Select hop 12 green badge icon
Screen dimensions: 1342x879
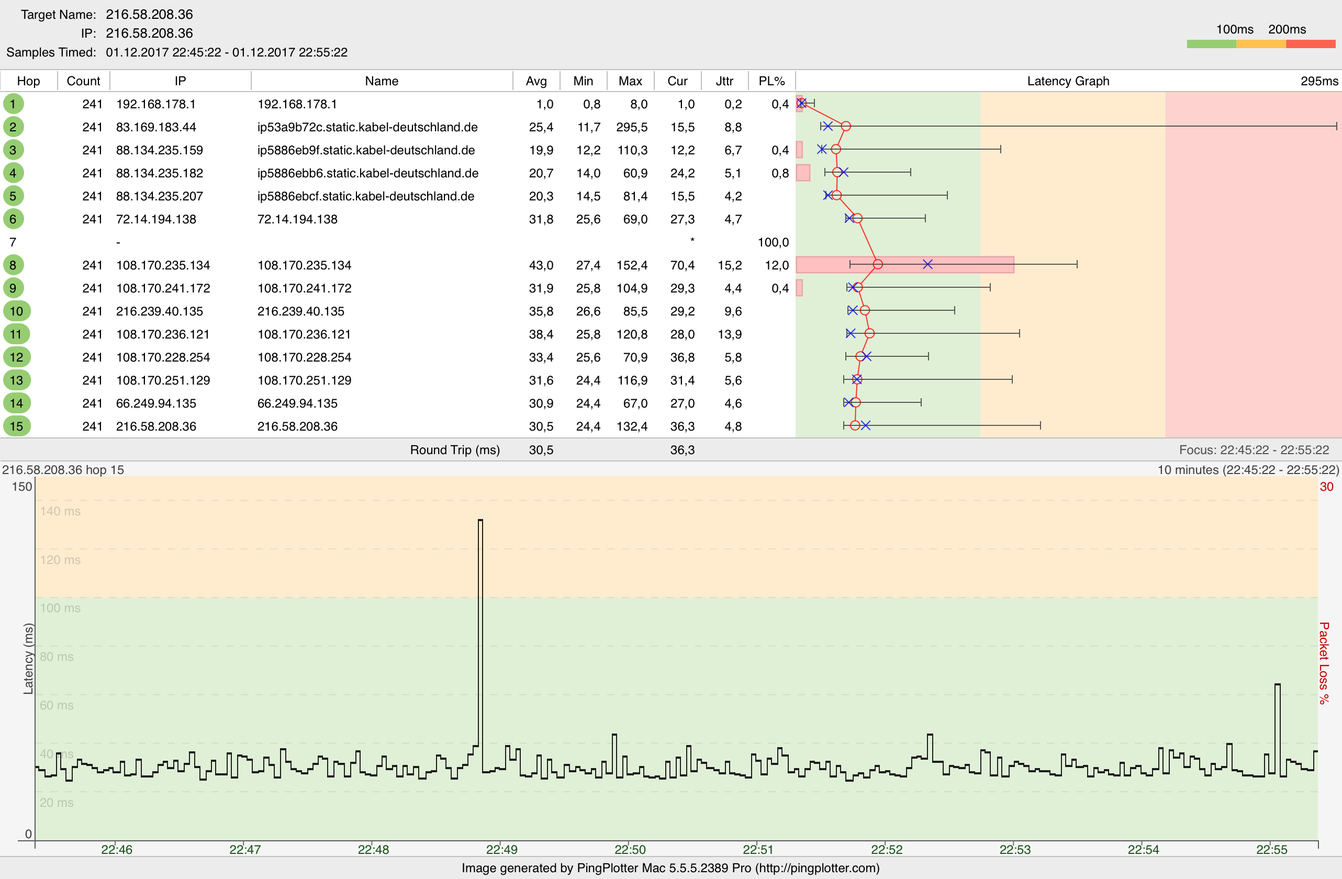coord(16,357)
